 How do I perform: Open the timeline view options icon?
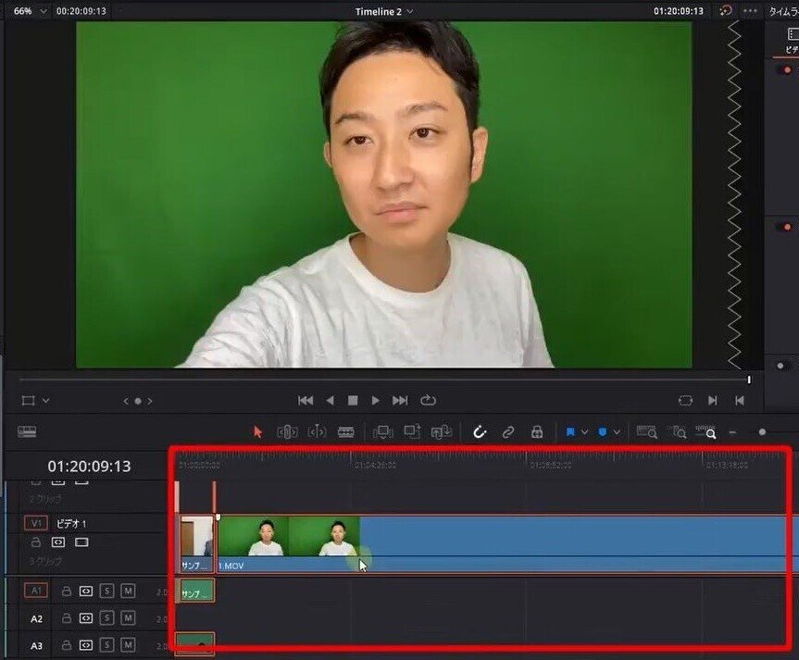pos(27,432)
